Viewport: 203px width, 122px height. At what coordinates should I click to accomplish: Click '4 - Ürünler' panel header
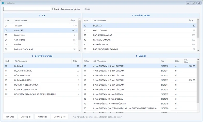pos(141,56)
